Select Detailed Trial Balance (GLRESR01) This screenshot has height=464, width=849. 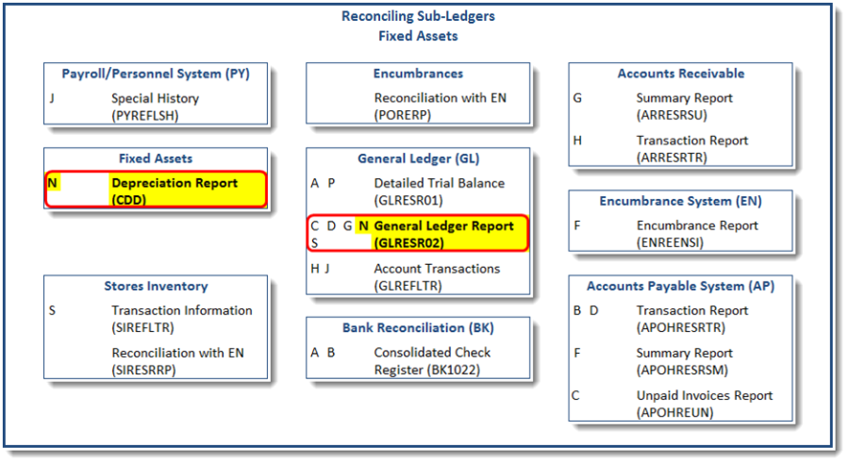(439, 191)
